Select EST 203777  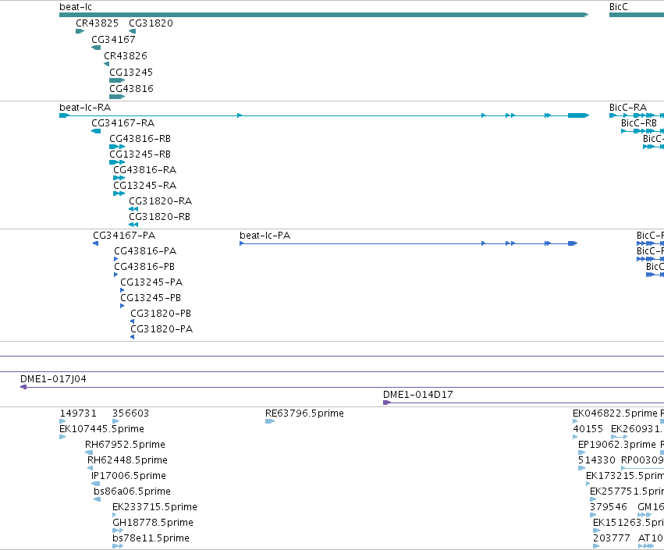tap(596, 546)
